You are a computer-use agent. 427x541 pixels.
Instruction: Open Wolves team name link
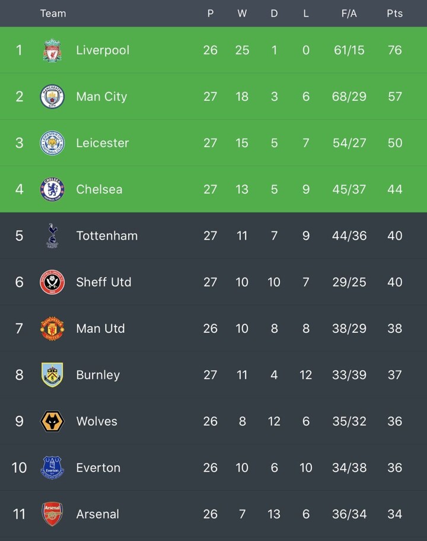97,421
